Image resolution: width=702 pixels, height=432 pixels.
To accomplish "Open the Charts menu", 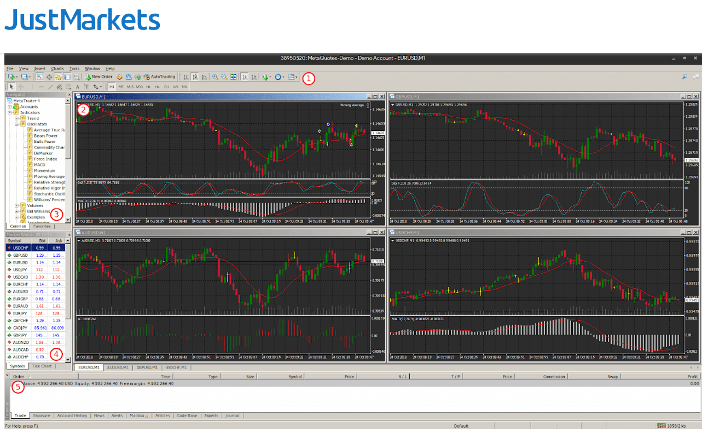I will (x=57, y=68).
